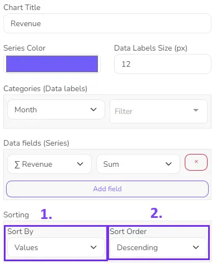The width and height of the screenshot is (212, 264).
Task: Click the chevron arrow of Sort By Values
Action: [93, 247]
